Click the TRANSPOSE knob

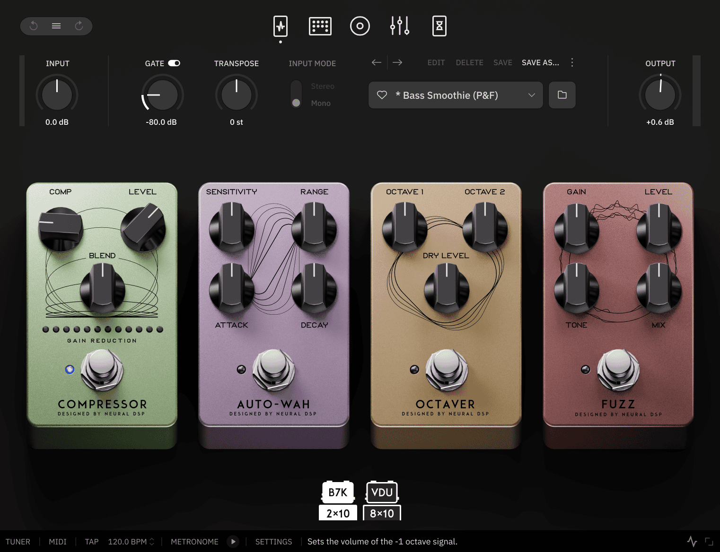tap(237, 95)
